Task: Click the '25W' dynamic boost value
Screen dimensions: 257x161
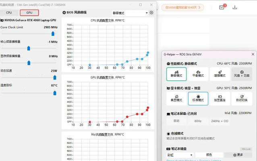Action: click(54, 71)
